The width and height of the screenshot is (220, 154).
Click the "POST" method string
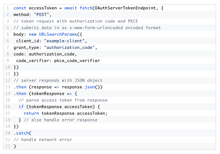pos(41,14)
